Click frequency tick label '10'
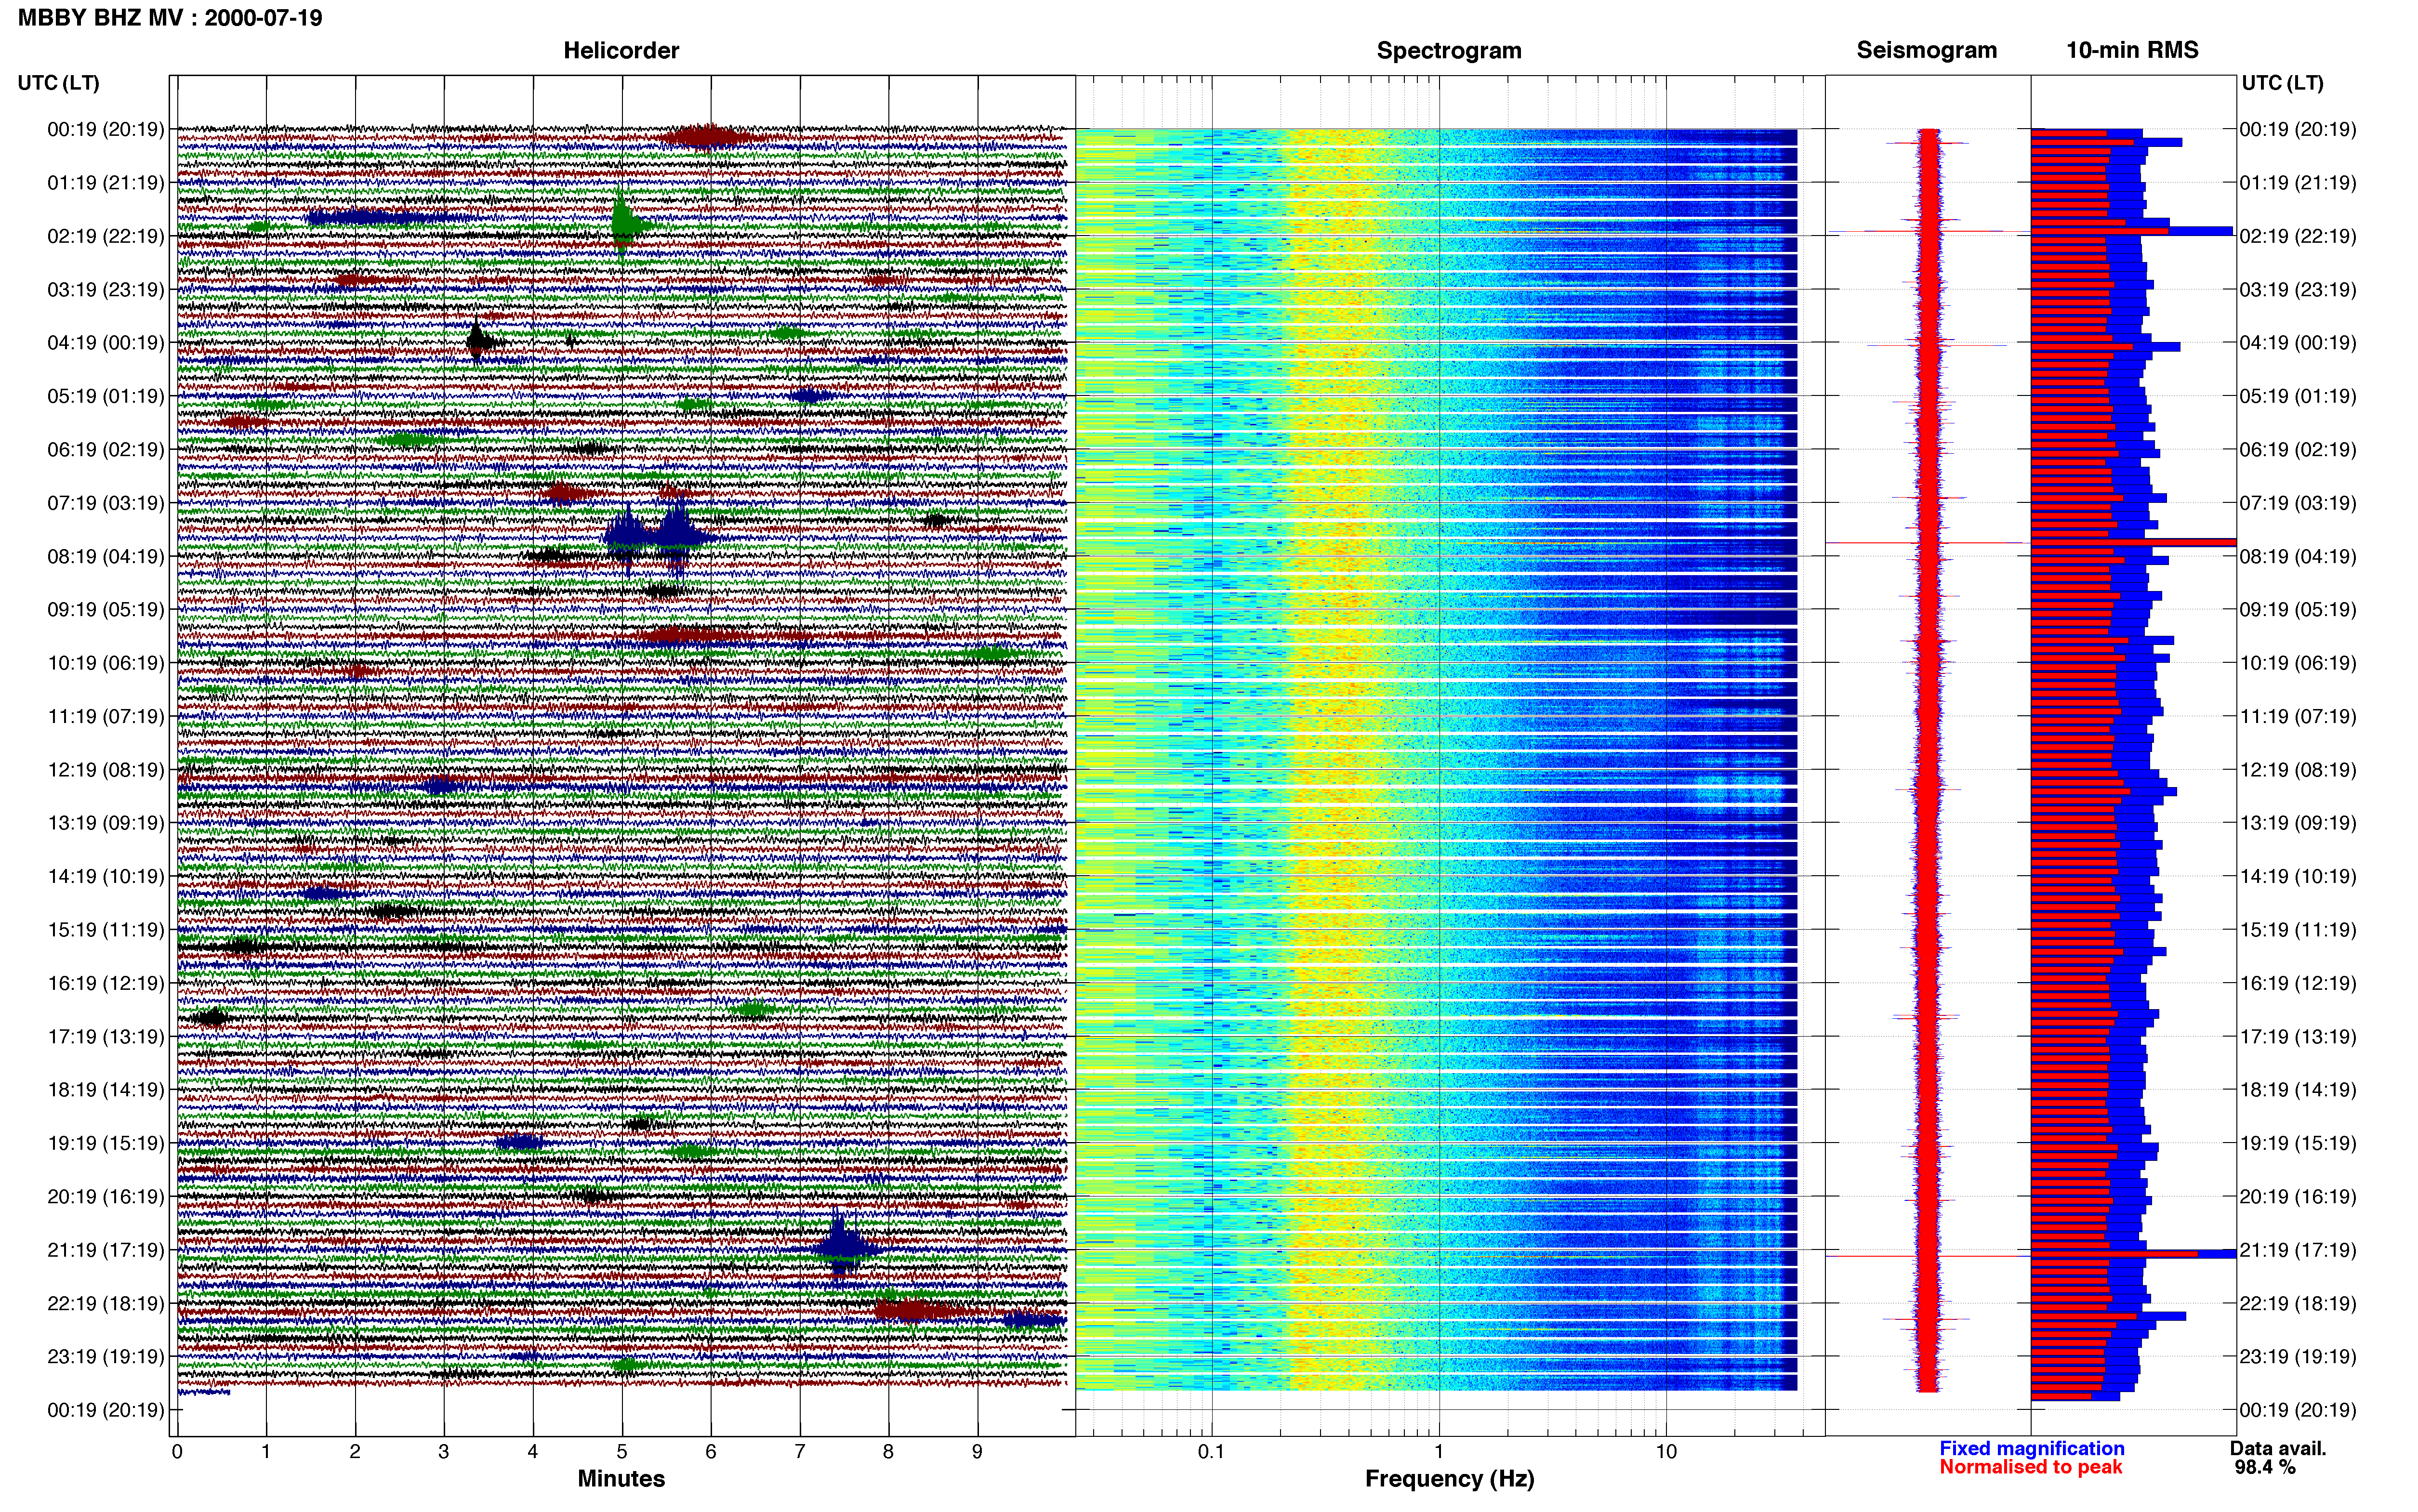The height and width of the screenshot is (1512, 2418). [1666, 1451]
